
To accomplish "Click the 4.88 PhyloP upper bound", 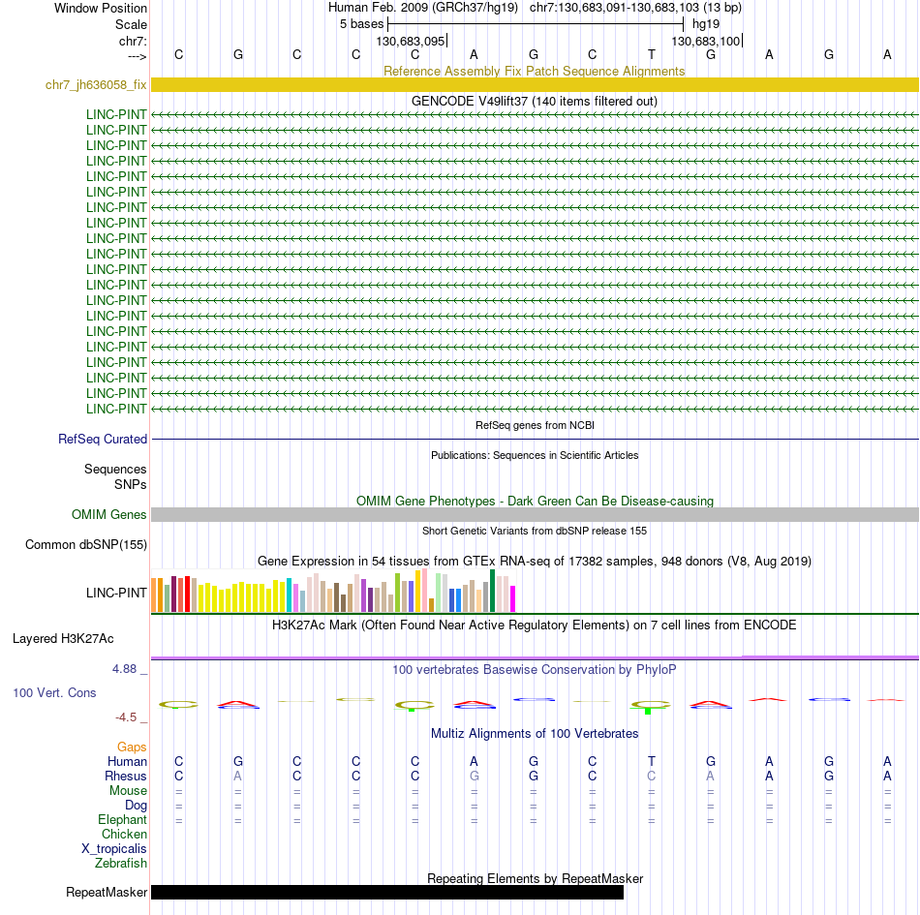I will click(x=124, y=669).
